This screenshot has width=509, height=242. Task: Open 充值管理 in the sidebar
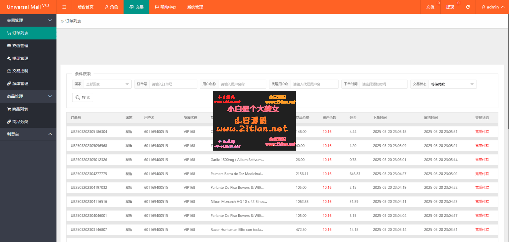28,46
